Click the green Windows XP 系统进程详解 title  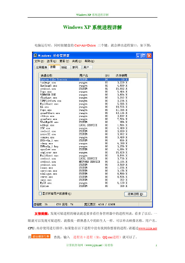pyautogui.click(x=92, y=27)
